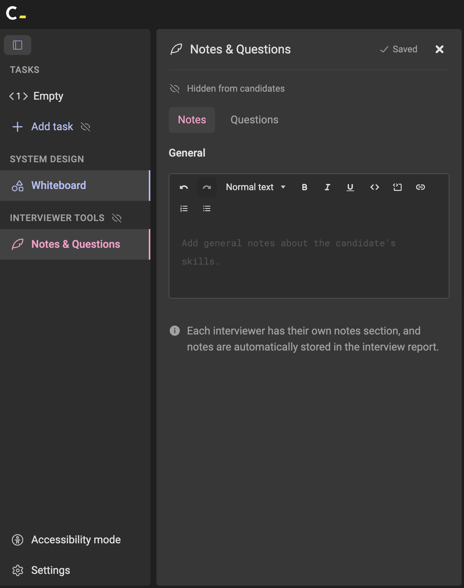The image size is (464, 588).
Task: Switch to the Questions tab
Action: pos(255,120)
